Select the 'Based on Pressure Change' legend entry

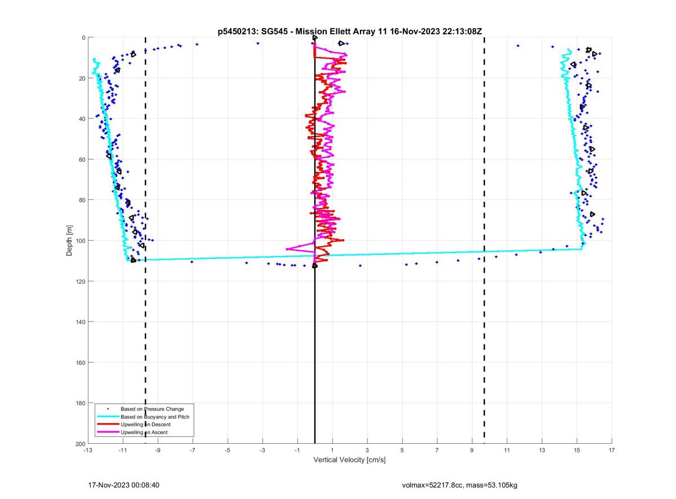pos(152,408)
